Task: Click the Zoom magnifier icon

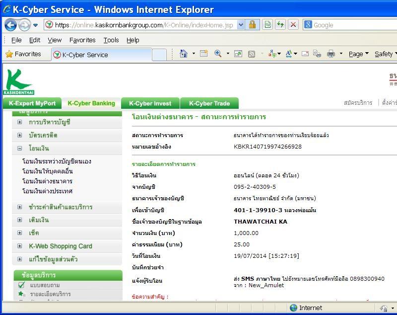Action: pos(218,54)
